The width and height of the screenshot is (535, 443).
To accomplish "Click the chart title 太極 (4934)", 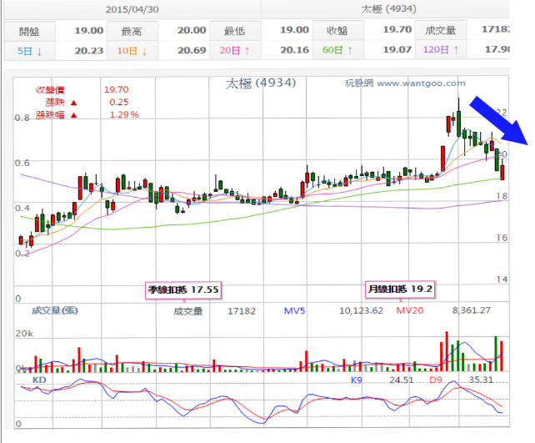I will [x=261, y=83].
